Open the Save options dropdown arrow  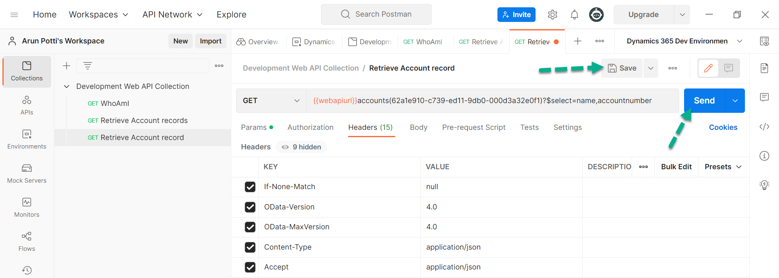(651, 68)
